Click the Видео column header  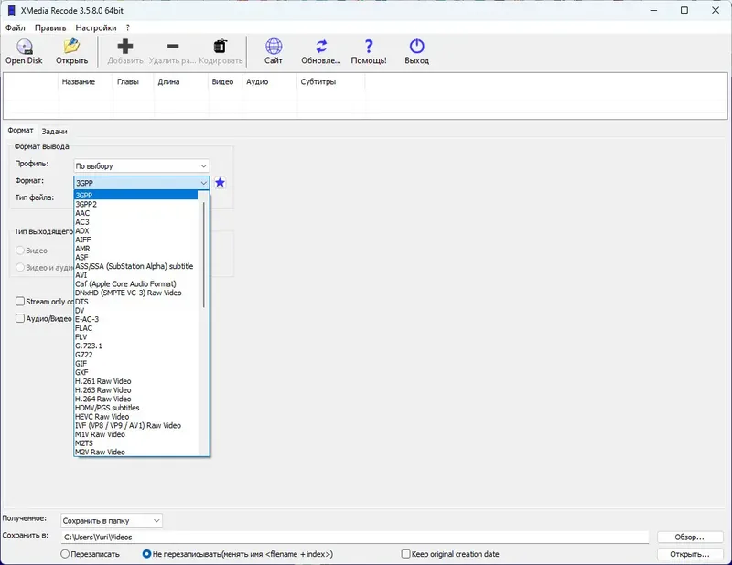[225, 81]
